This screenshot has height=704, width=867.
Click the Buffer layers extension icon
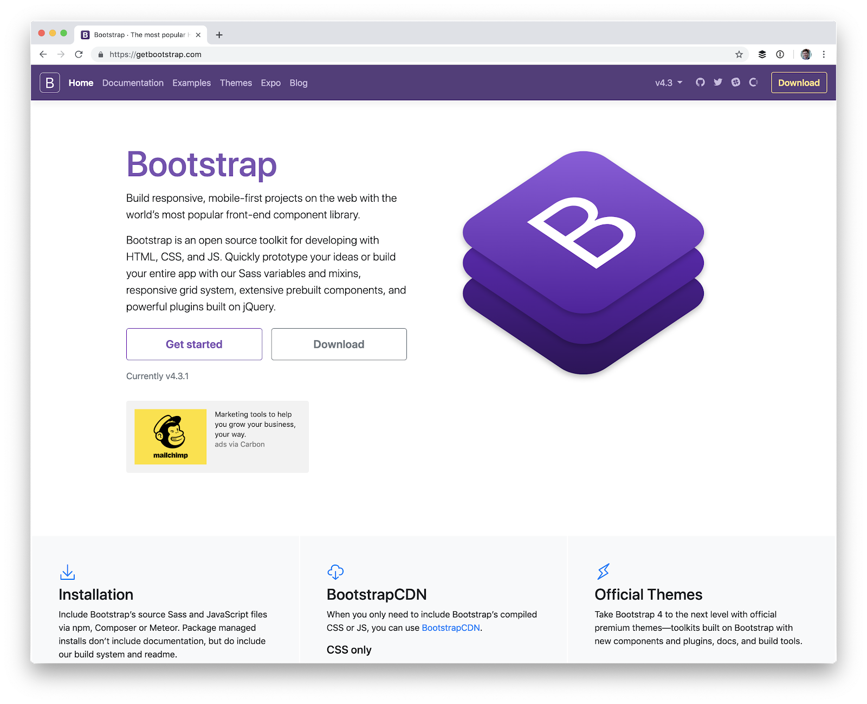click(762, 54)
